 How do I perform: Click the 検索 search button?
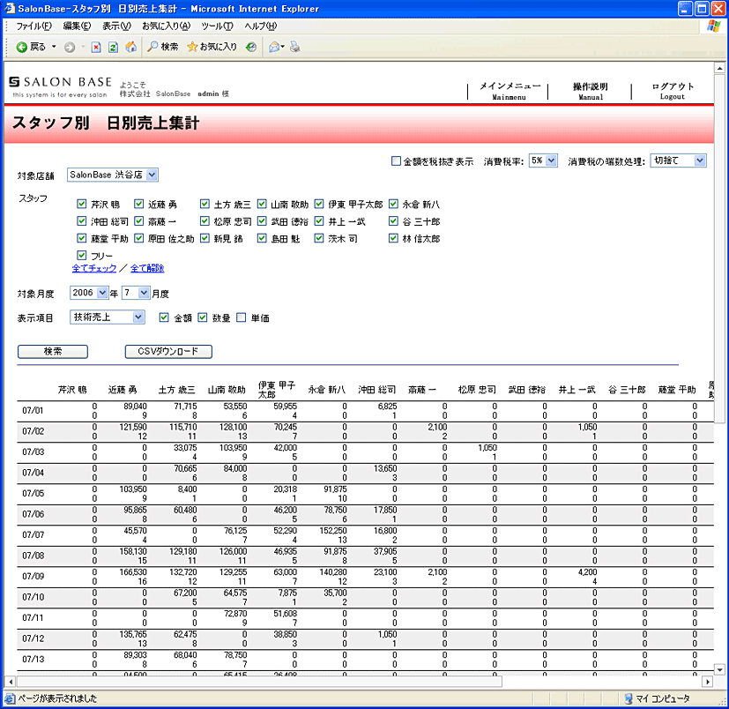tap(53, 351)
